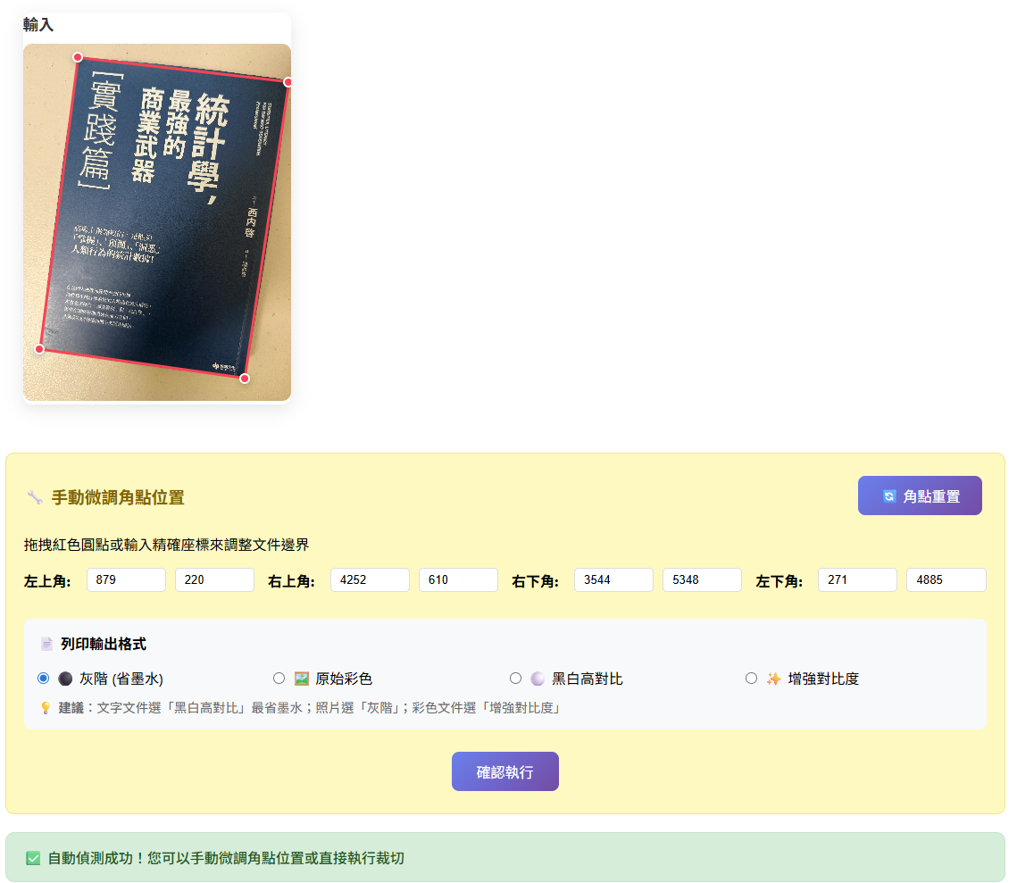Click the 建議 ink-saving tip text

(x=310, y=708)
